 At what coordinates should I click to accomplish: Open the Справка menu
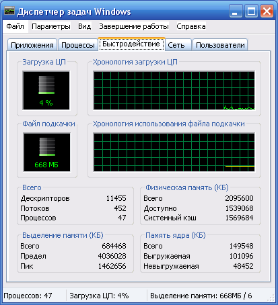(x=191, y=26)
